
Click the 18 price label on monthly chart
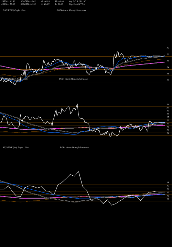168,183
